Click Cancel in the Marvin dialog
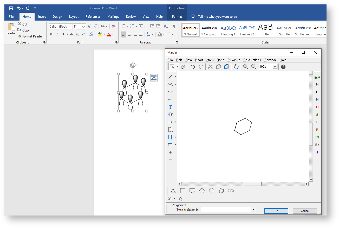Screen dimensions: 339x228 coord(305,211)
